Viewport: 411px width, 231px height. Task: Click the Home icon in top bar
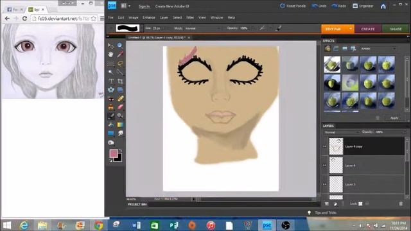(x=383, y=6)
